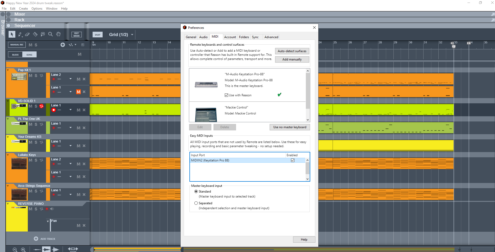
Task: Unmute Pop Kit 1 Lane 1
Action: pos(78,92)
